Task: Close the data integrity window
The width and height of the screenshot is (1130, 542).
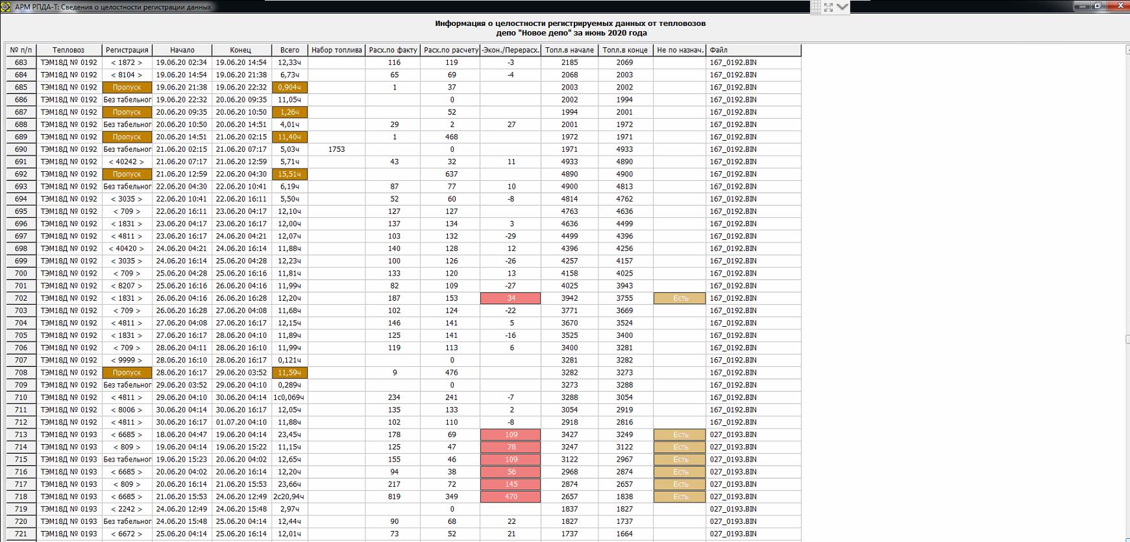Action: (1120, 6)
